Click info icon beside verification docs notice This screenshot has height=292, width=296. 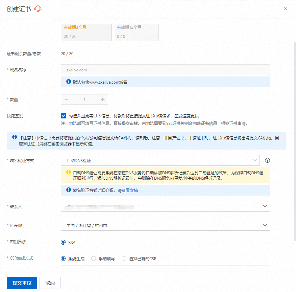pos(68,190)
